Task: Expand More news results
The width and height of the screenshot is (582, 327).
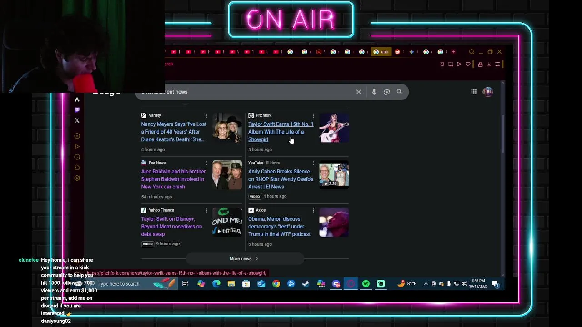Action: pos(244,258)
